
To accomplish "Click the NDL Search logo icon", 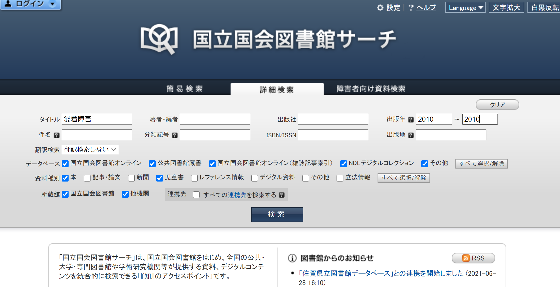I will click(159, 39).
